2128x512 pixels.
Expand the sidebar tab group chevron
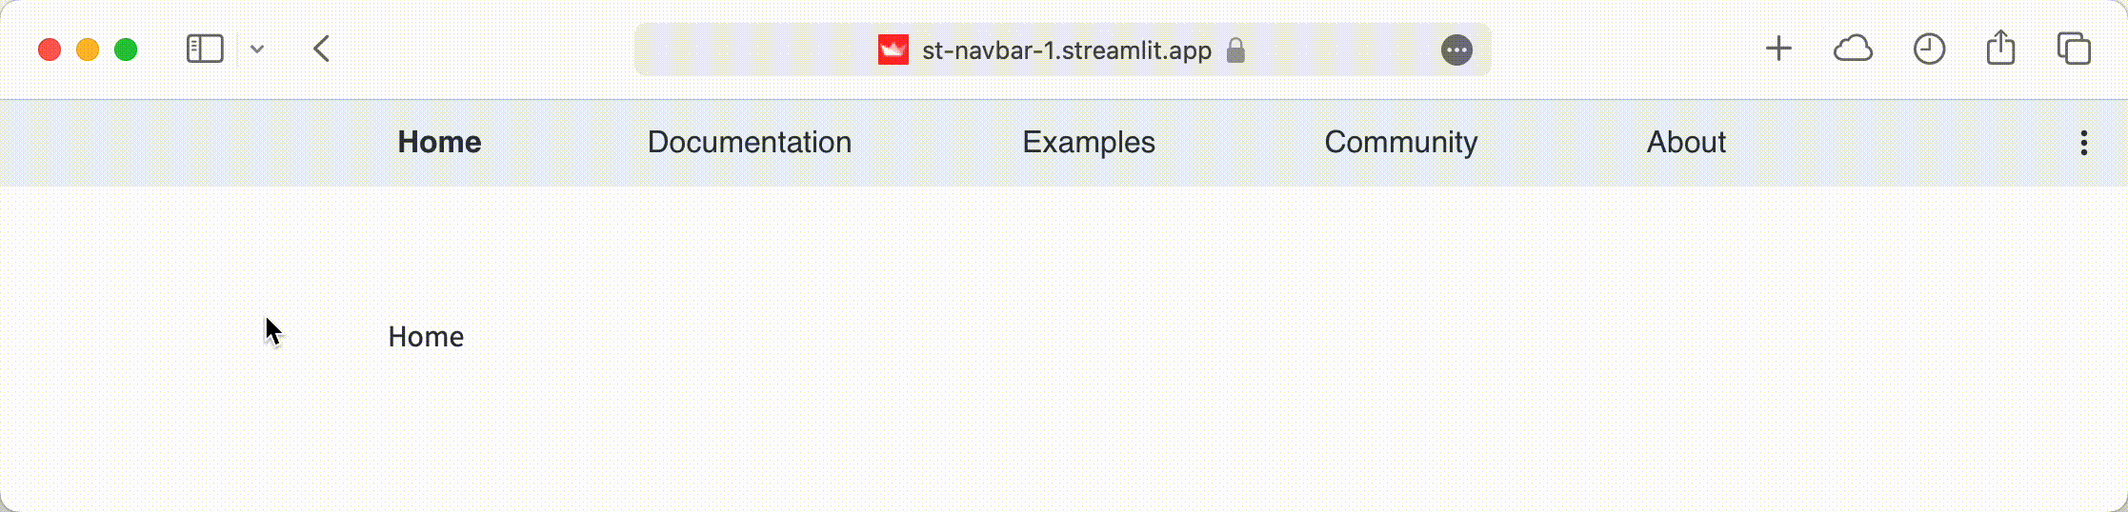(257, 49)
